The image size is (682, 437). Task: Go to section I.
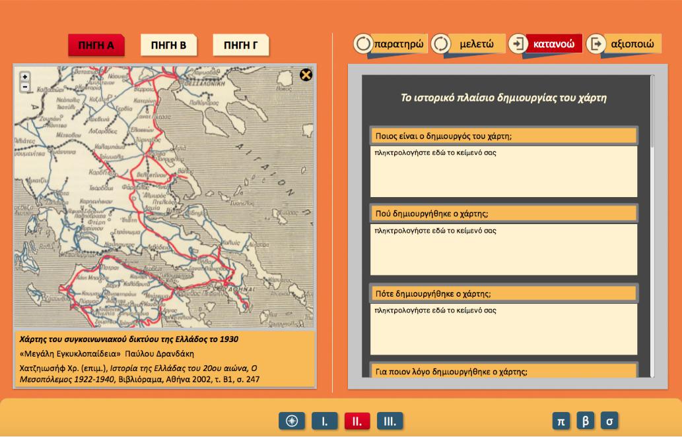tap(324, 421)
